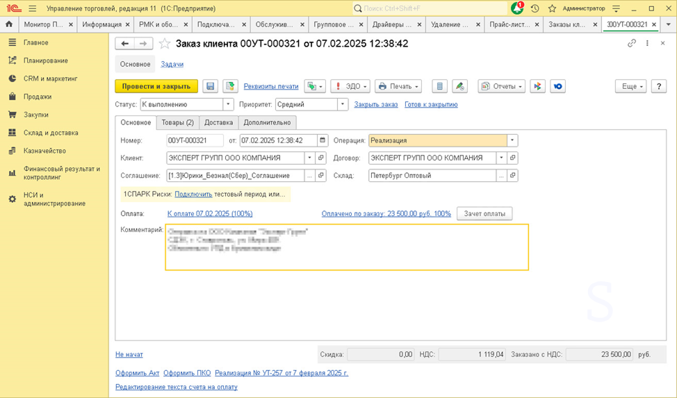Open the Клиент record with the open icon
Viewport: 677px width, 398px height.
pyautogui.click(x=321, y=158)
